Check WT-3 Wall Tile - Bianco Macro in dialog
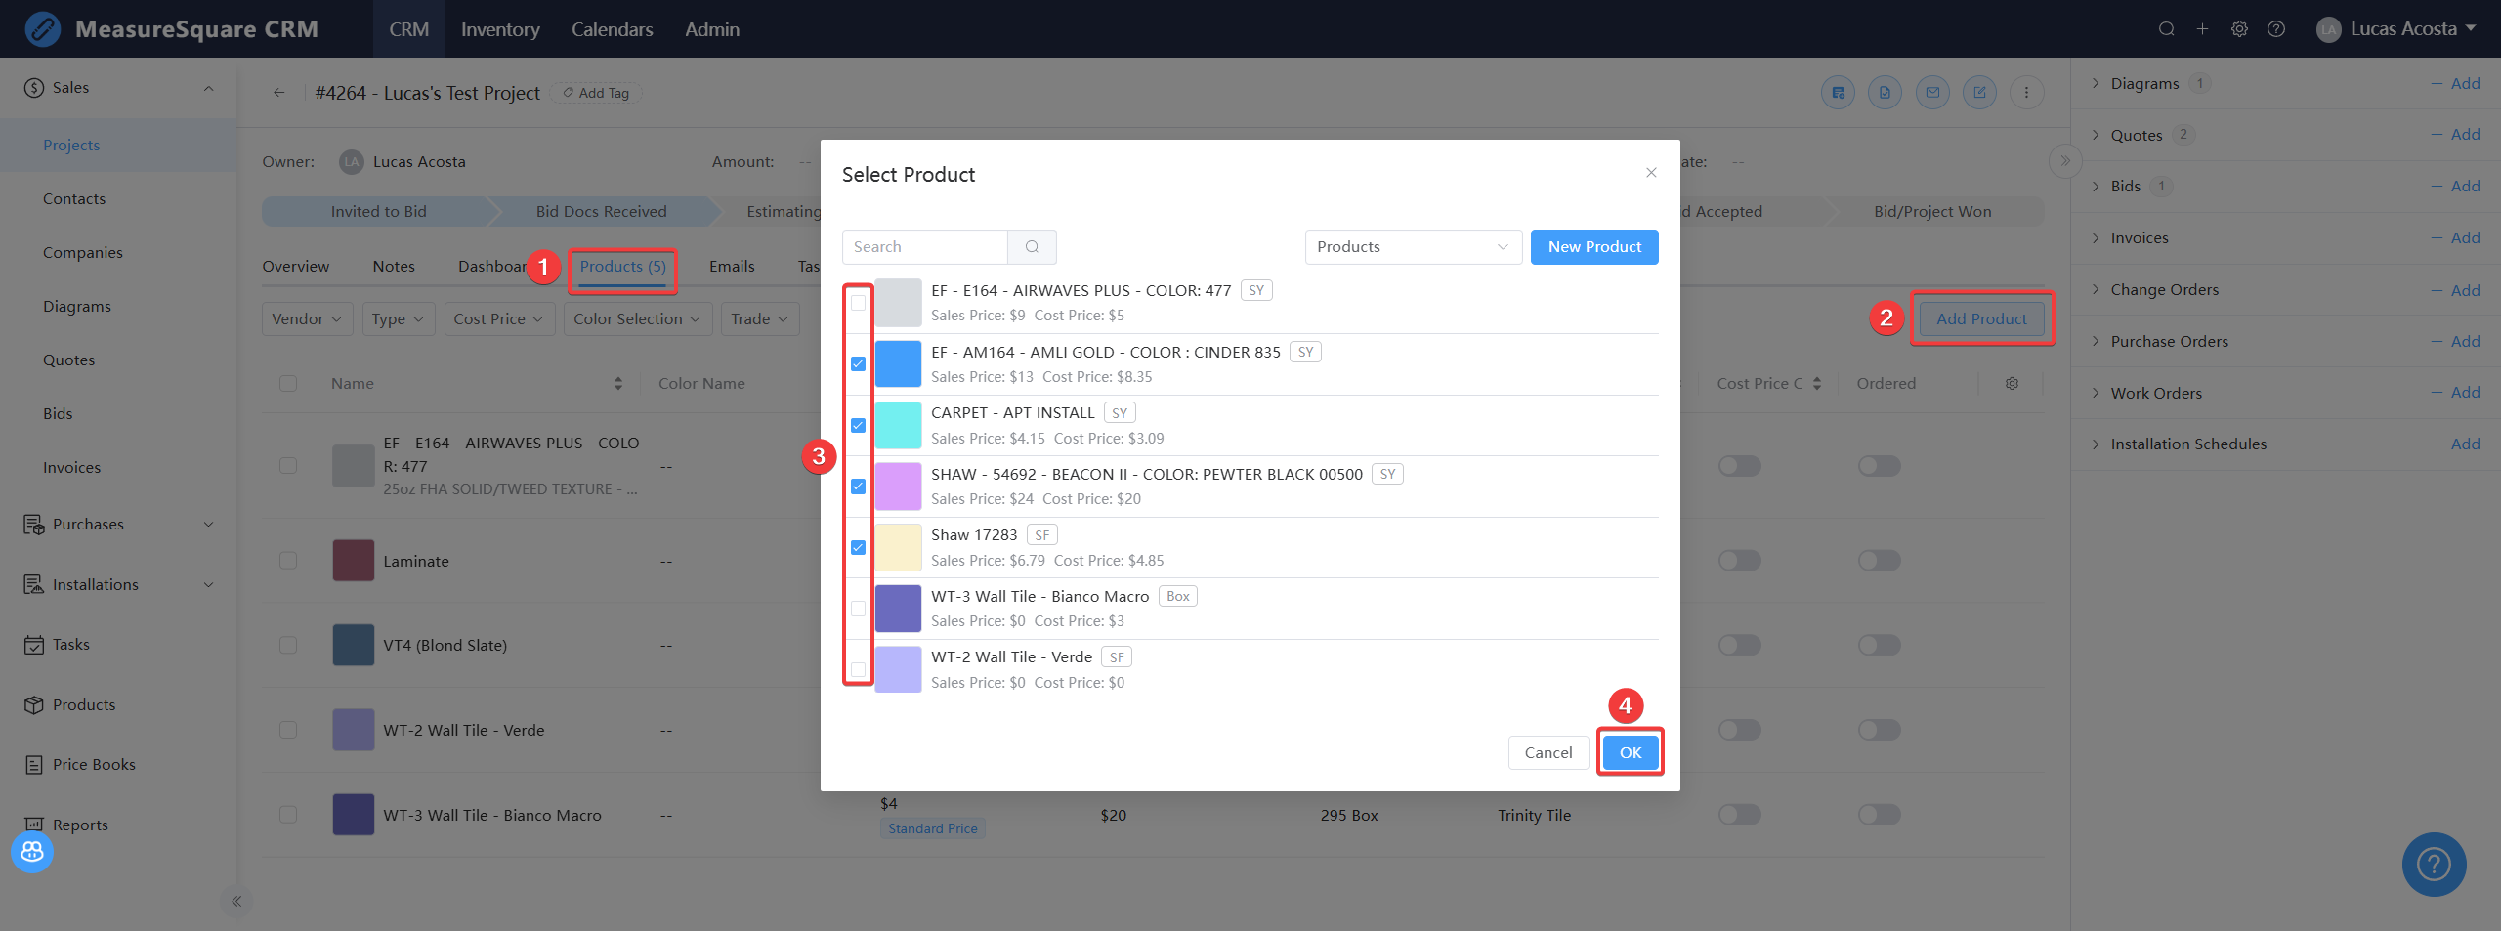Screen dimensions: 2501x931 click(x=858, y=609)
